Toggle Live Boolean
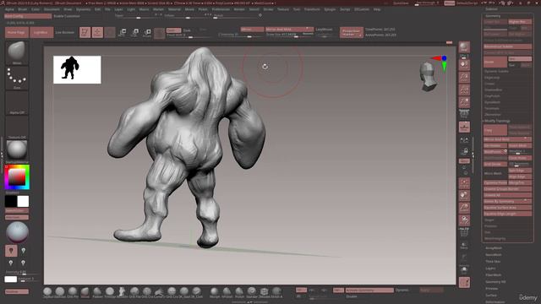This screenshot has height=304, width=541. point(65,32)
